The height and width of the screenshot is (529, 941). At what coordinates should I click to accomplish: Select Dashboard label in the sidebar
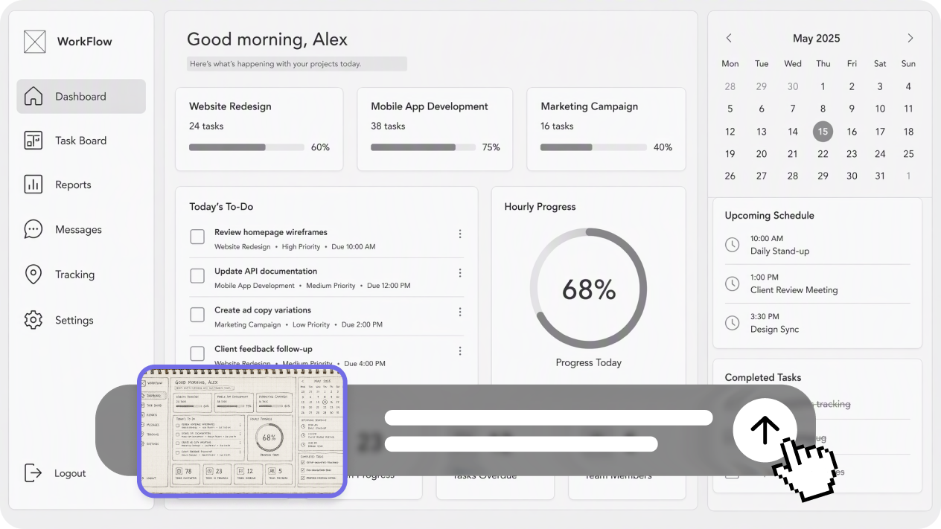coord(80,97)
